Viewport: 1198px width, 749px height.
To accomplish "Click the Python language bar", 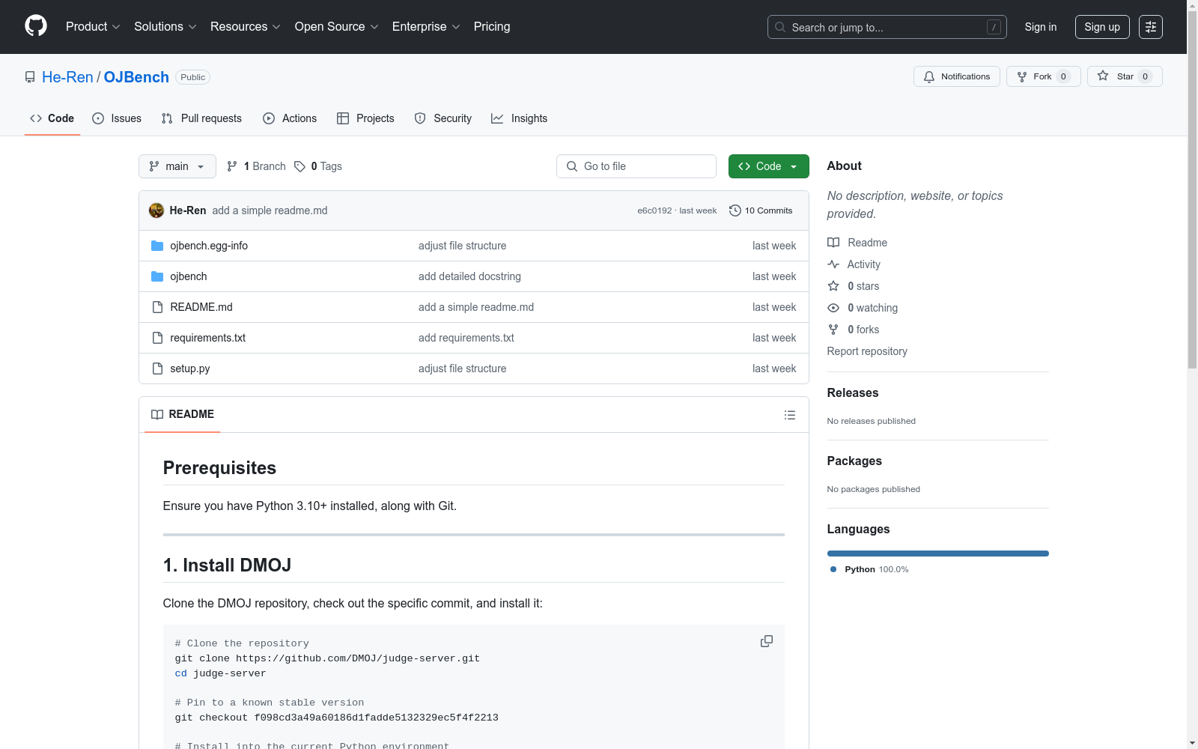I will tap(938, 554).
